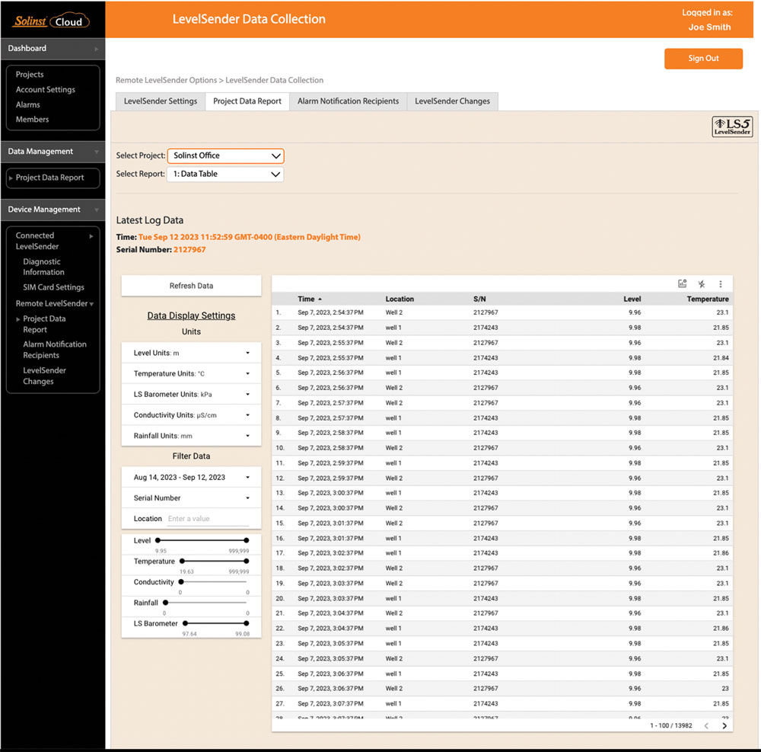The height and width of the screenshot is (752, 761).
Task: Open Alarm Notification Recipients tab
Action: coord(348,101)
